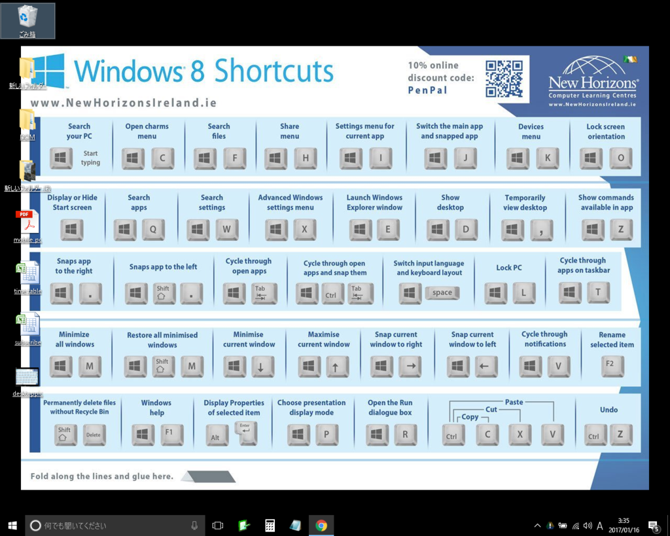Open the Calculator app from taskbar
The height and width of the screenshot is (536, 670).
pos(270,526)
